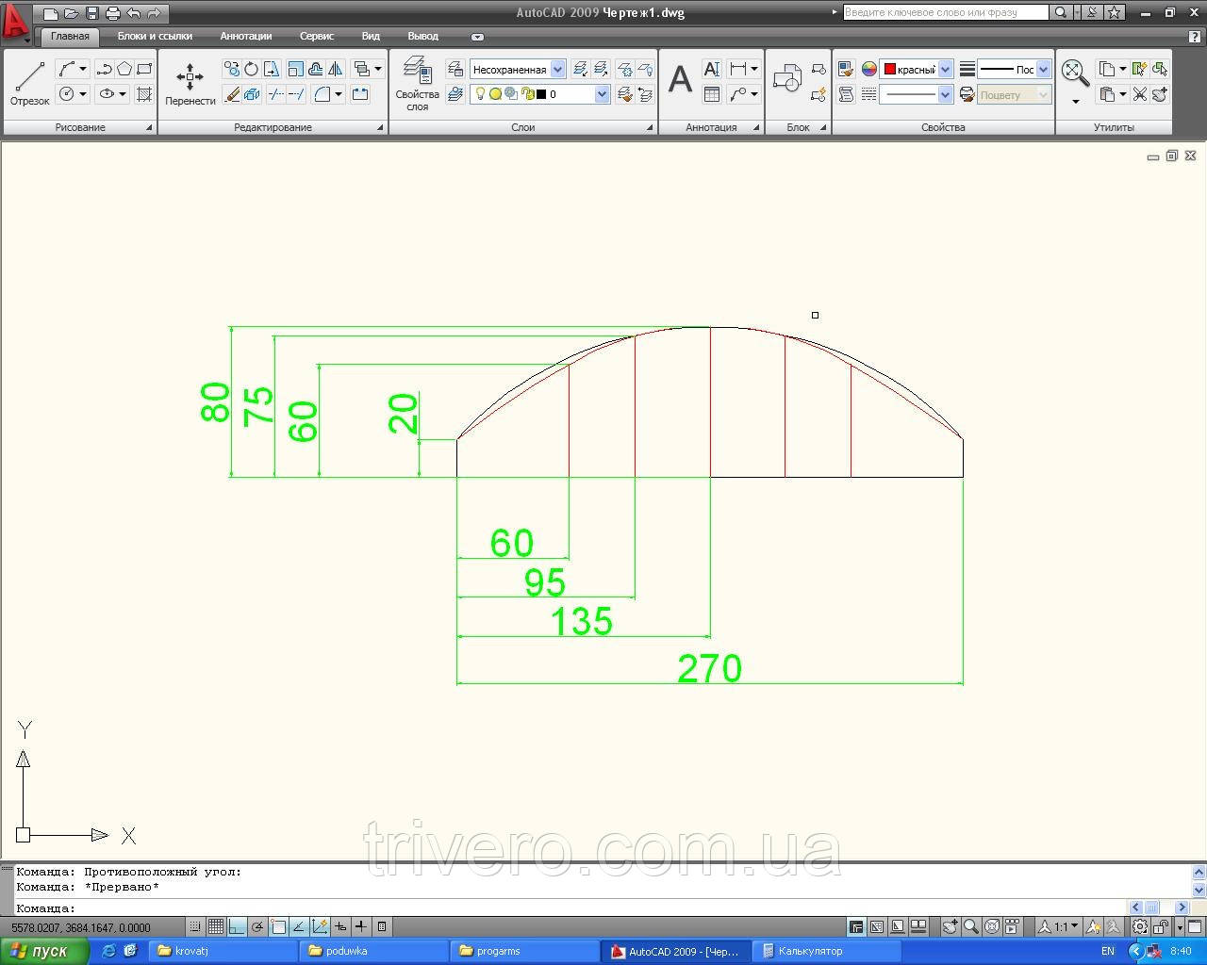Viewport: 1207px width, 965px height.
Task: Click the insert block icon
Action: pyautogui.click(x=786, y=79)
